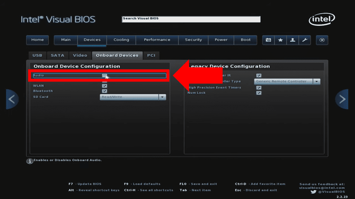The width and height of the screenshot is (355, 199).
Task: Click the controller type dropdown arrow
Action: (317, 82)
